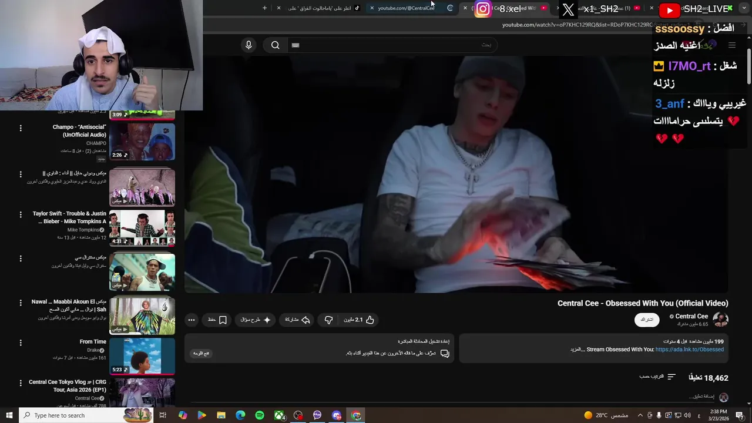
Task: Play the main video player
Action: pos(456,174)
